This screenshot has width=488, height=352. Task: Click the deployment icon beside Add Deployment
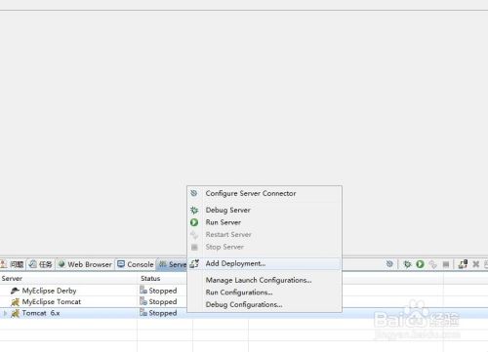[x=194, y=263]
